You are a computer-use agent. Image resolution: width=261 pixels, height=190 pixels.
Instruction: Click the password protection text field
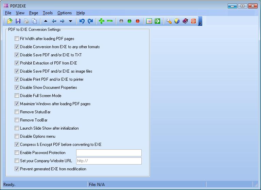(x=109, y=153)
